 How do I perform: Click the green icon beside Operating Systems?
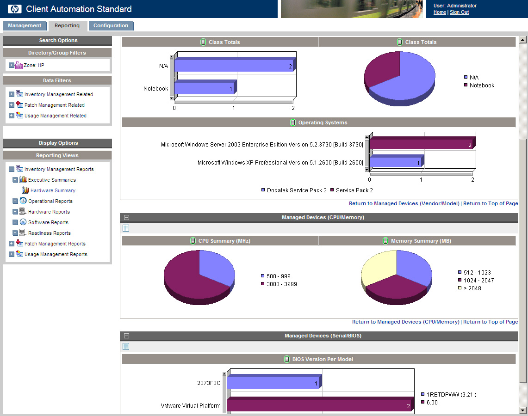293,122
